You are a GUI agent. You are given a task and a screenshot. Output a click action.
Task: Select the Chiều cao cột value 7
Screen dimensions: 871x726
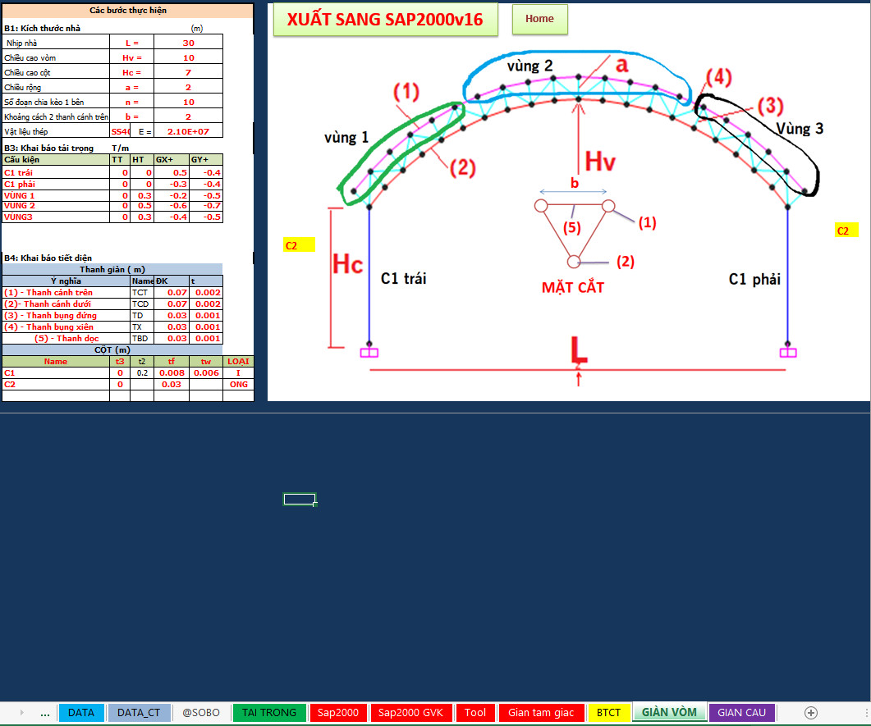click(188, 72)
